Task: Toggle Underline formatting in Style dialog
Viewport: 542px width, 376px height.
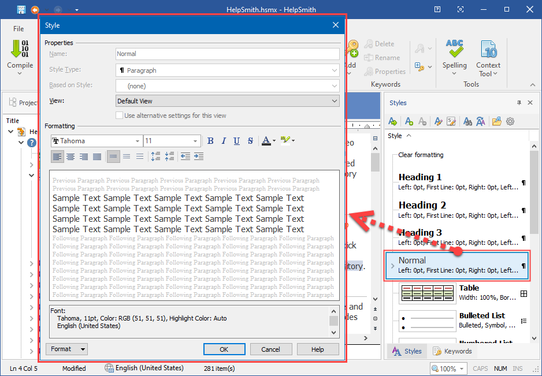Action: [x=237, y=141]
